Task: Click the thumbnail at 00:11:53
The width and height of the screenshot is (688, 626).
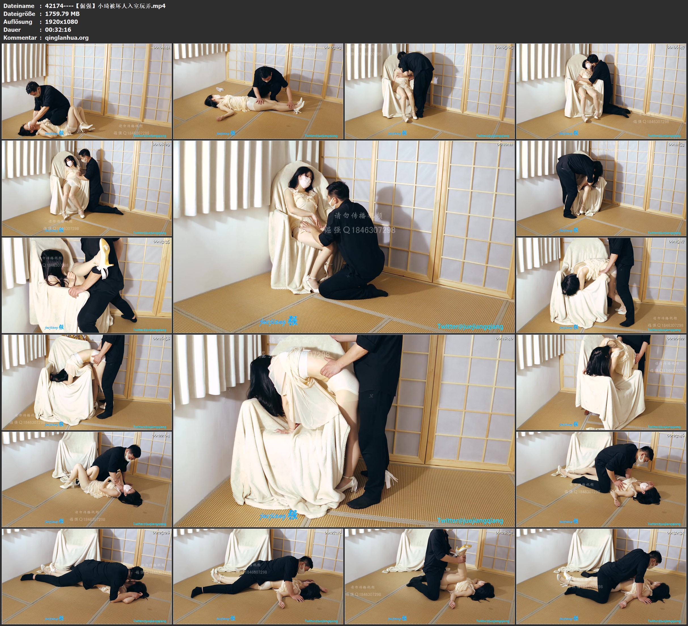Action: click(x=601, y=188)
